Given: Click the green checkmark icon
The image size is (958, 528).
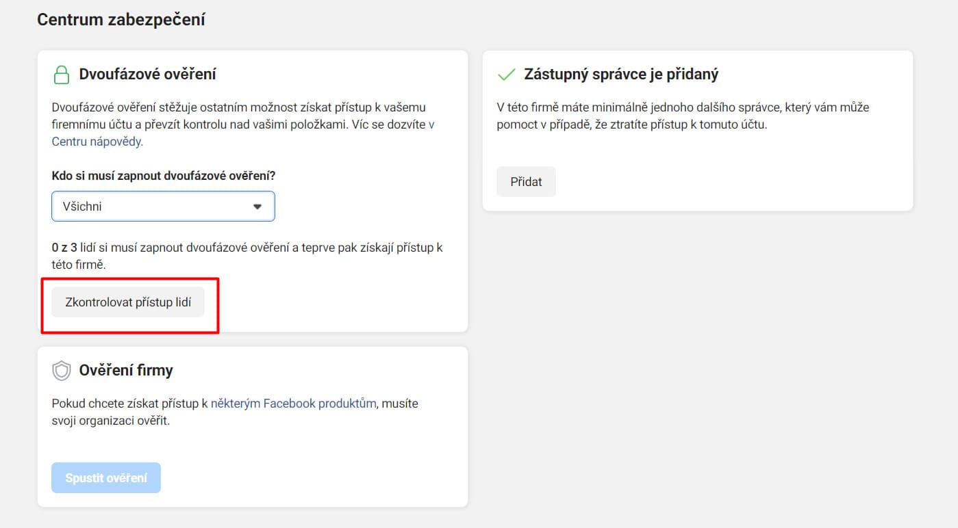Looking at the screenshot, I should [506, 75].
